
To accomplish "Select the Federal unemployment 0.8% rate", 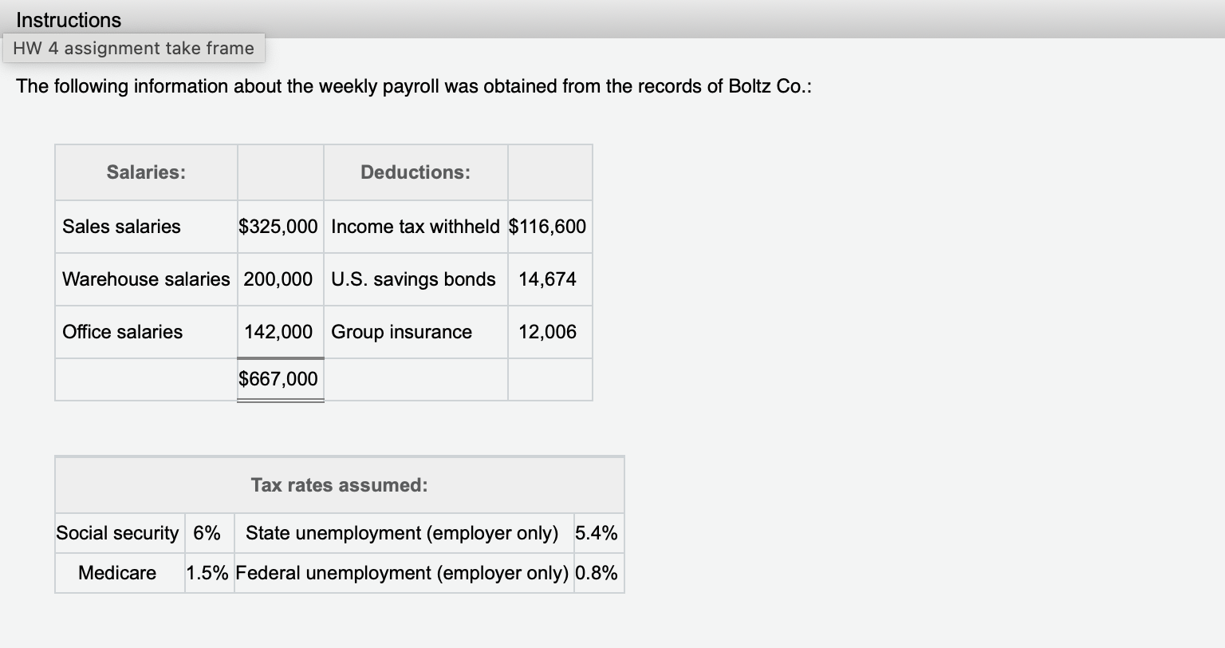I will 597,572.
